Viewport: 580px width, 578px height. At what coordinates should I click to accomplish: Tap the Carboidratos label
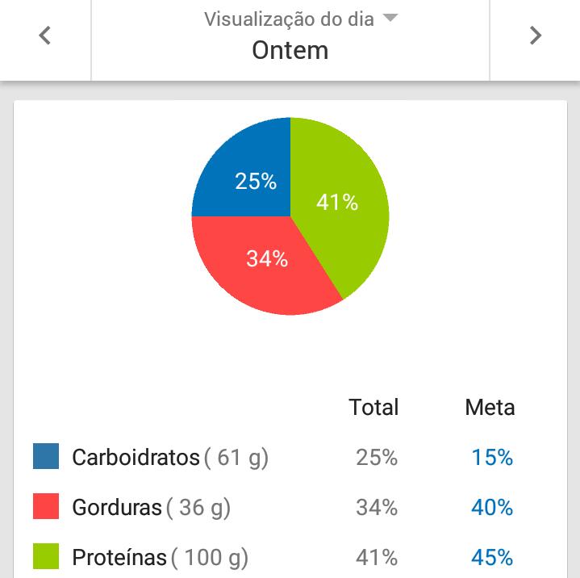136,458
